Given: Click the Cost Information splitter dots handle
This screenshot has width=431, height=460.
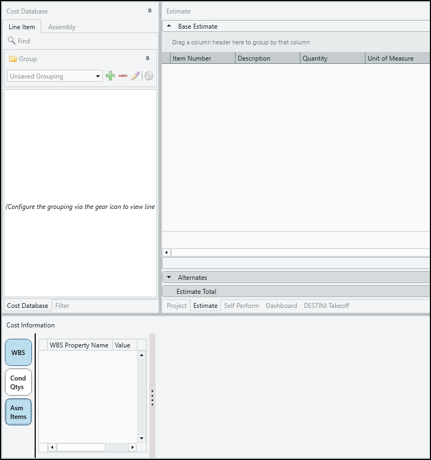Looking at the screenshot, I should pyautogui.click(x=152, y=398).
